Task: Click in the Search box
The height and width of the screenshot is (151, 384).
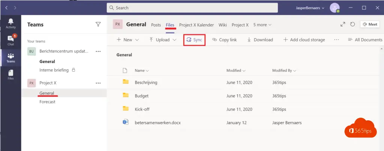Action: pyautogui.click(x=192, y=8)
